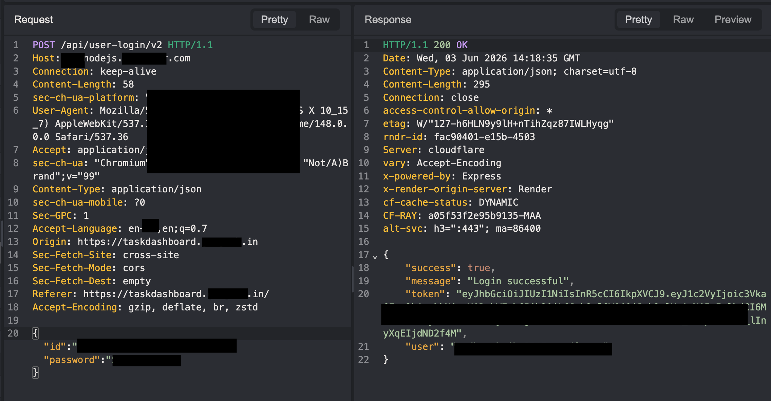Viewport: 771px width, 401px height.
Task: Click Accept-Encoding: gzip, deflate, br, zstd
Action: (145, 307)
